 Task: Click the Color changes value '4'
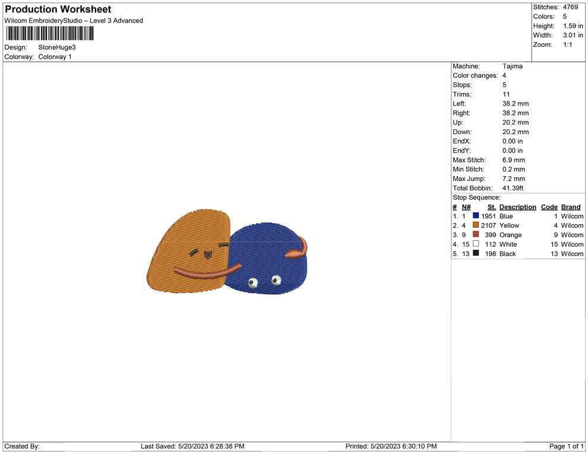pyautogui.click(x=504, y=75)
